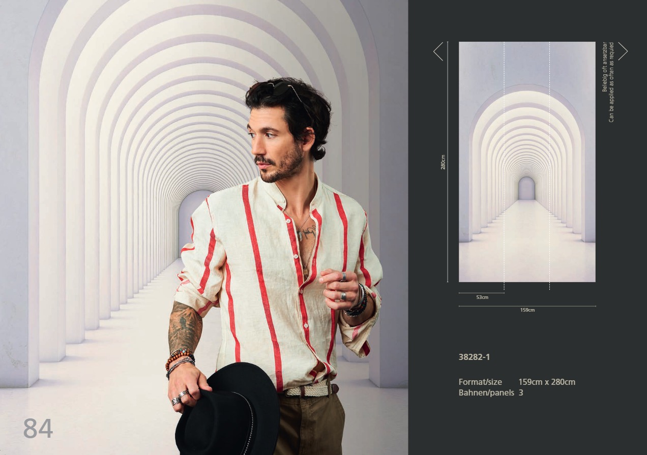Click the Format/size label

tap(480, 382)
